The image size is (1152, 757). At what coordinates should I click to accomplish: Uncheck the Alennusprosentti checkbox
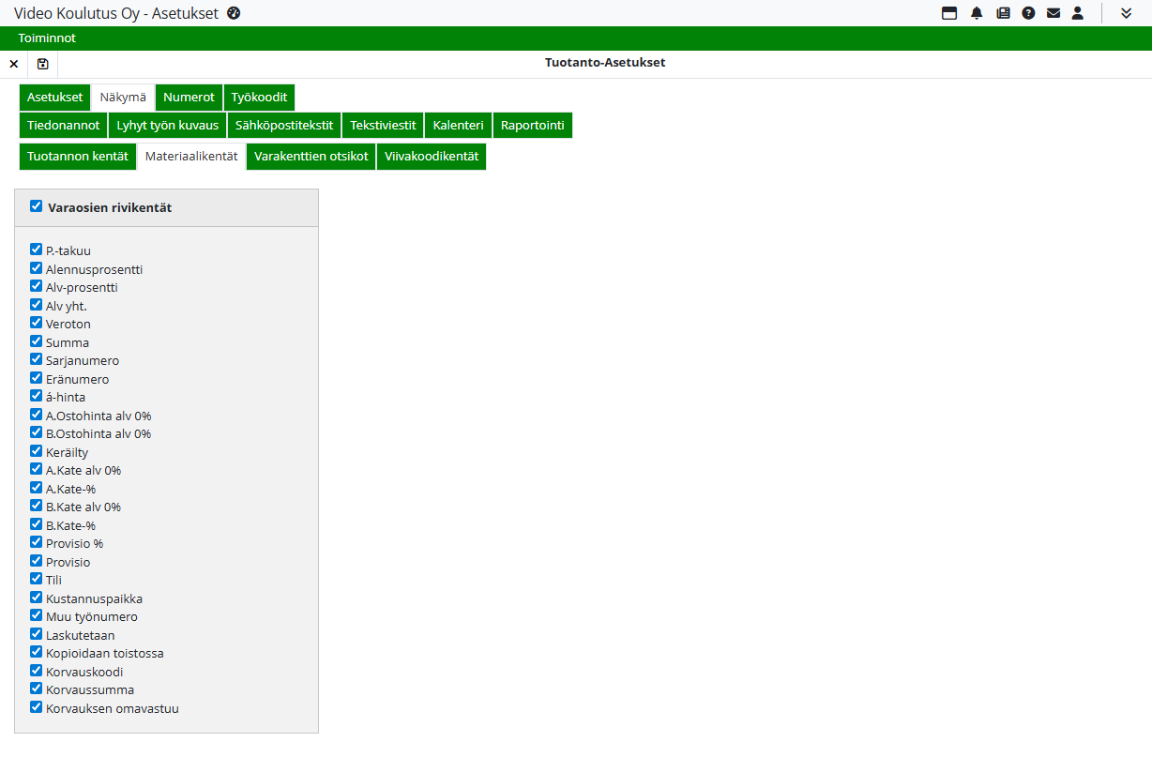pos(37,268)
